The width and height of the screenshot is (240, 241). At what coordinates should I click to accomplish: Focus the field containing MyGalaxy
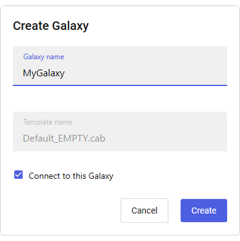click(120, 66)
